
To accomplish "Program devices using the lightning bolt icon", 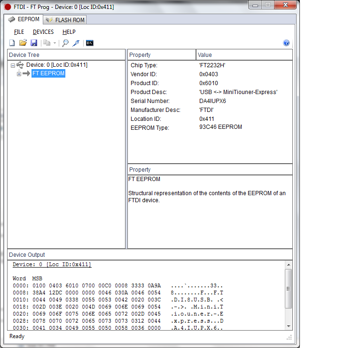I will coord(76,43).
